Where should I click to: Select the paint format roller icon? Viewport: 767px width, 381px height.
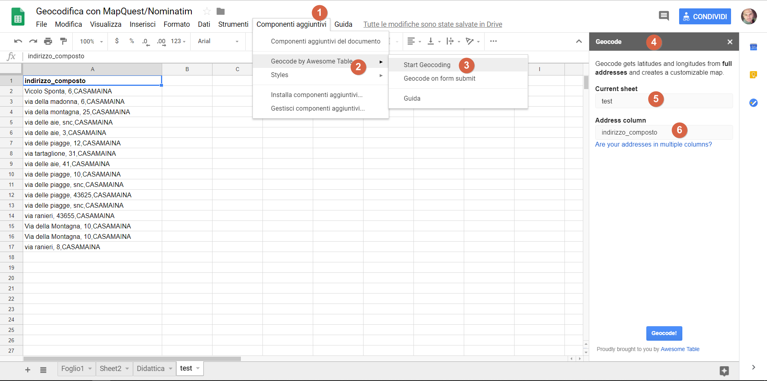(63, 41)
